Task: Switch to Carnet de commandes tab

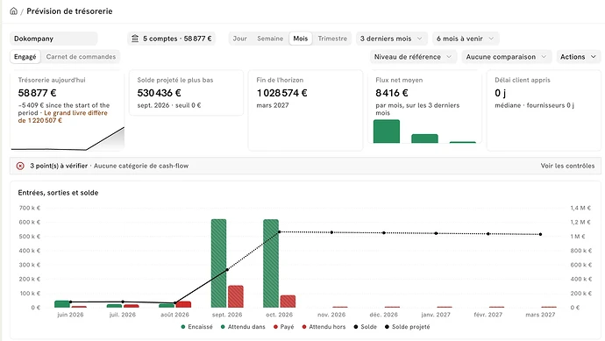Action: pyautogui.click(x=81, y=57)
